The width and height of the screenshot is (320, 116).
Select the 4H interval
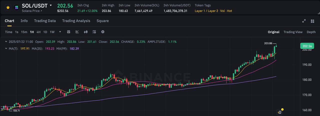tap(38, 32)
